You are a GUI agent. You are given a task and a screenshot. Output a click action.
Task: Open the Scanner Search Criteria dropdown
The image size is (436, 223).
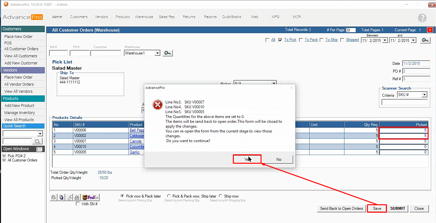point(424,95)
